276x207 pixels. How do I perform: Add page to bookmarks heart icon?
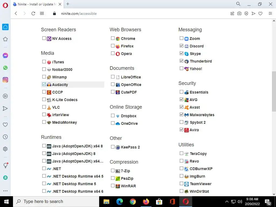[260, 13]
